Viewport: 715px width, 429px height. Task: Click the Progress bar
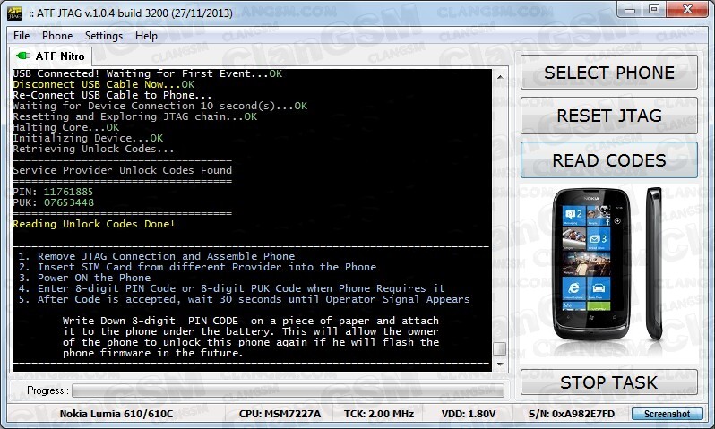point(288,390)
